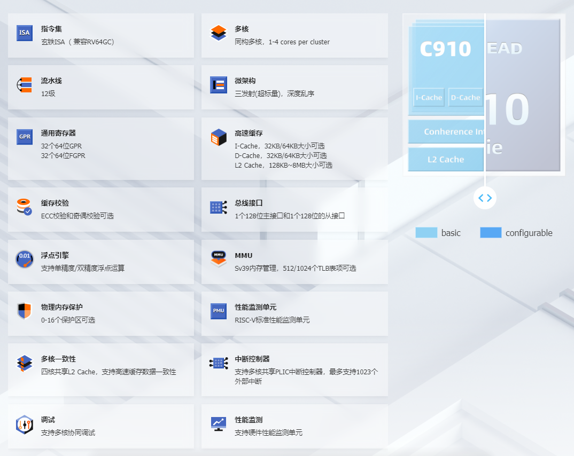Click the 流水线 pipeline icon
The width and height of the screenshot is (574, 456).
pos(24,84)
